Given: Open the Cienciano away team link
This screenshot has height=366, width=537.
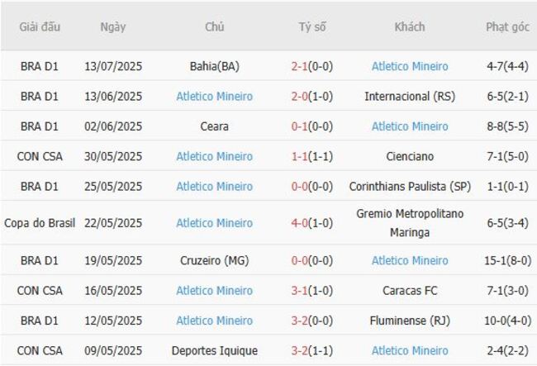Looking at the screenshot, I should pos(410,156).
